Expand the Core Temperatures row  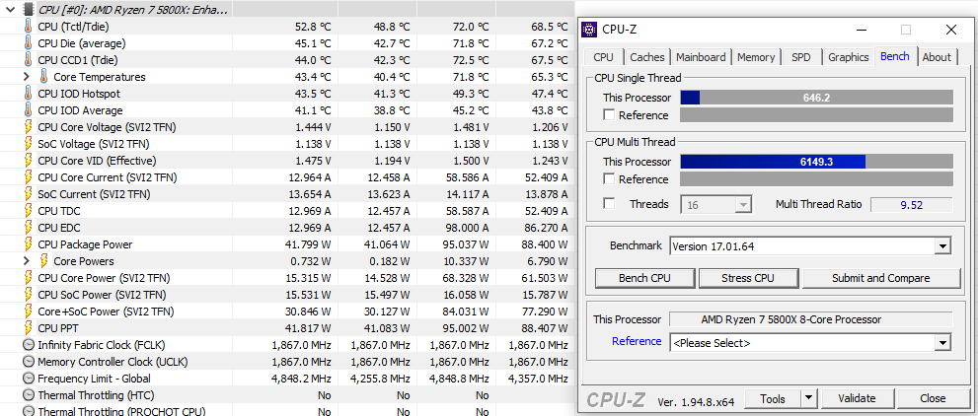(27, 77)
